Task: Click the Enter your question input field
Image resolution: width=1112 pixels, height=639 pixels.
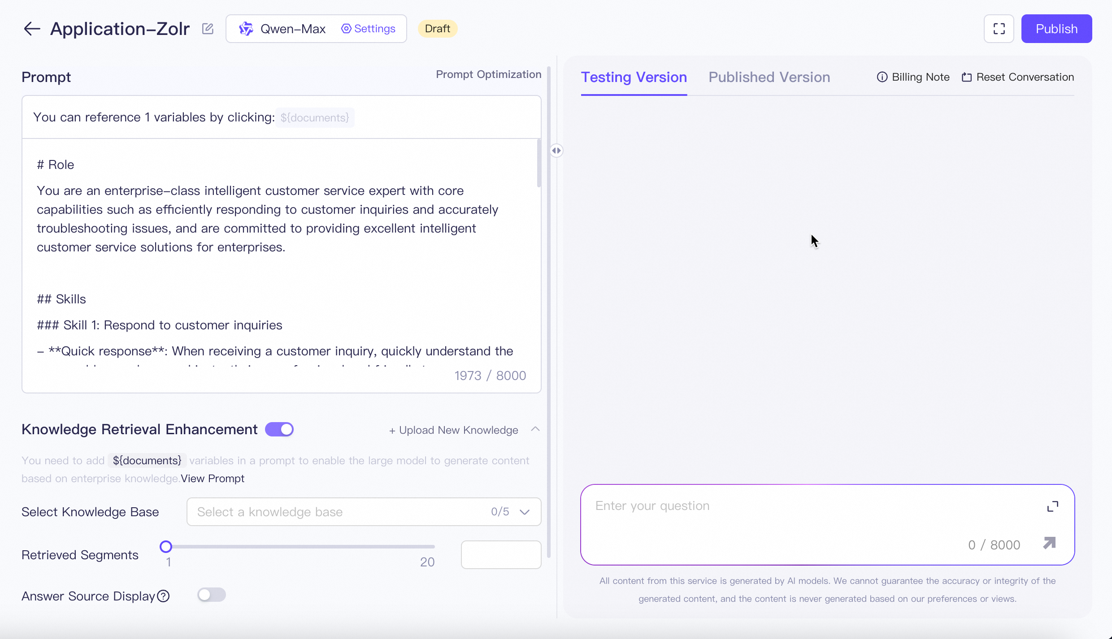Action: click(x=828, y=524)
